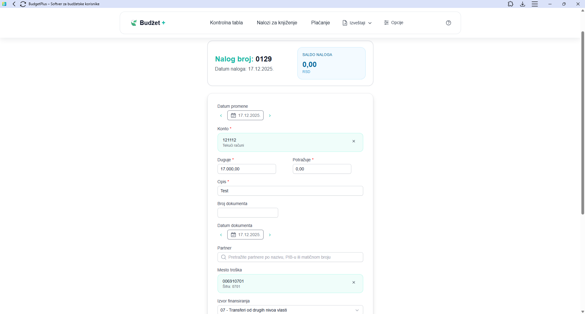Click the Broj dokumenta input field

[247, 213]
